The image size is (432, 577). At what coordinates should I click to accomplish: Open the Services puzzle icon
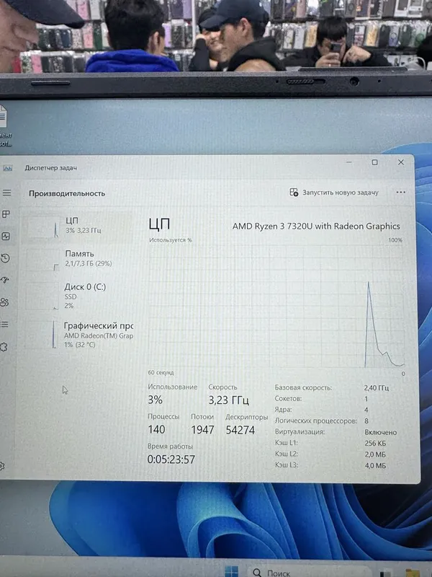4,347
